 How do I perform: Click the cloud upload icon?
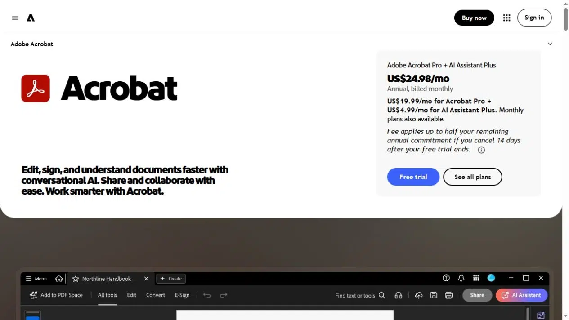(x=419, y=295)
